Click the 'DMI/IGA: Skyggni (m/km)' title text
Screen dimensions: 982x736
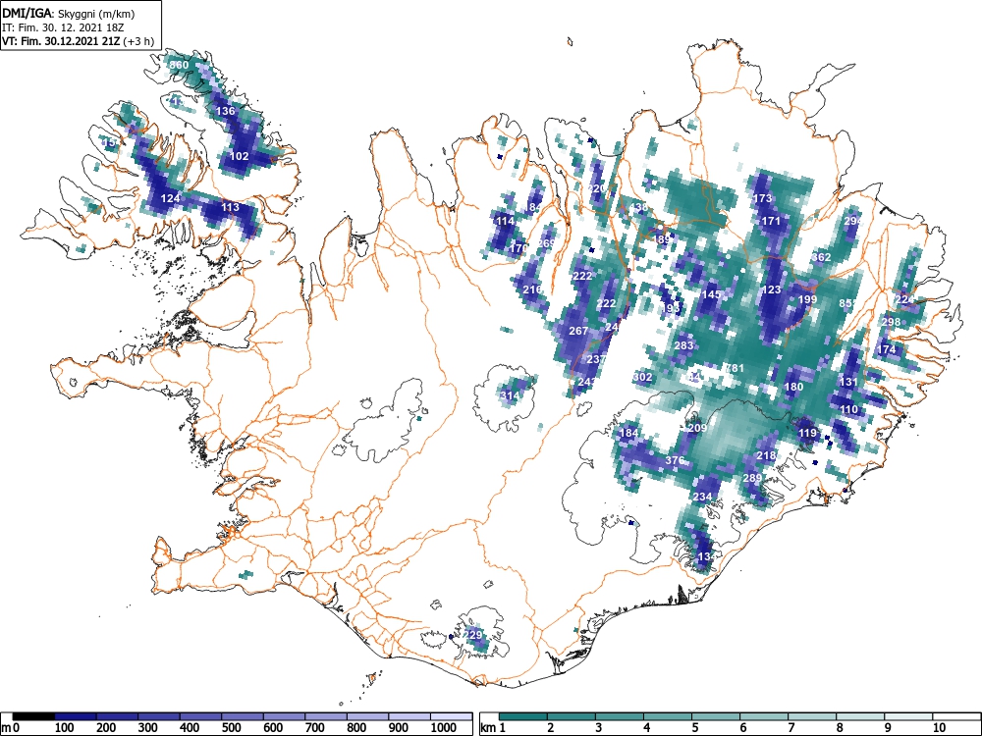click(x=69, y=13)
